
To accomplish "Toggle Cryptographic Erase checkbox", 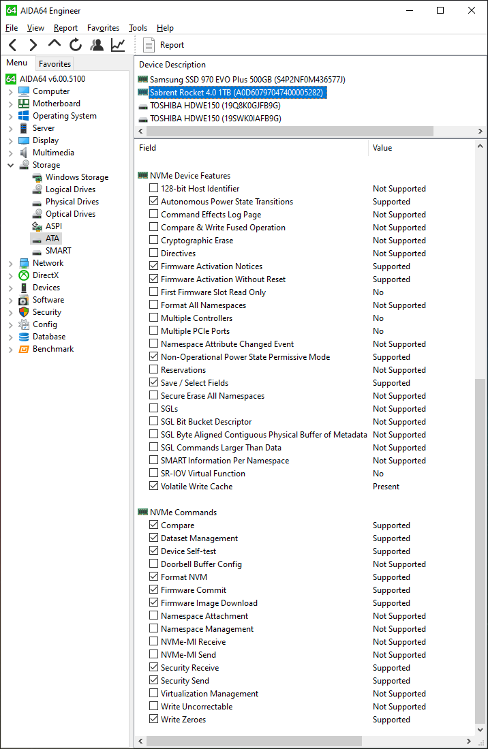I will click(x=154, y=240).
